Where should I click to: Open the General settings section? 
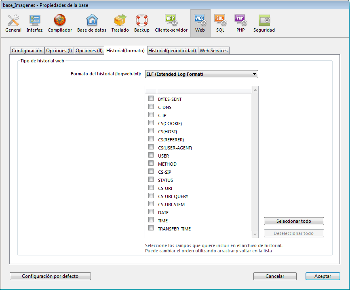click(13, 23)
